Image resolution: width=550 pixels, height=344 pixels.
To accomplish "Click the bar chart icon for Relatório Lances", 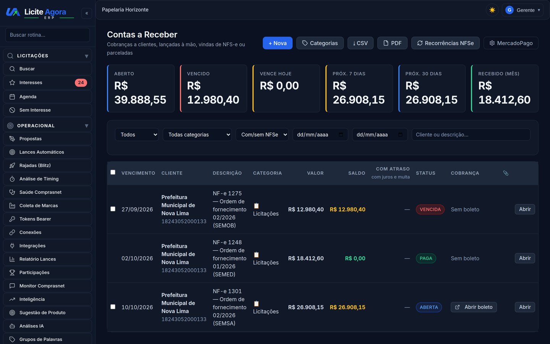I will click(12, 259).
